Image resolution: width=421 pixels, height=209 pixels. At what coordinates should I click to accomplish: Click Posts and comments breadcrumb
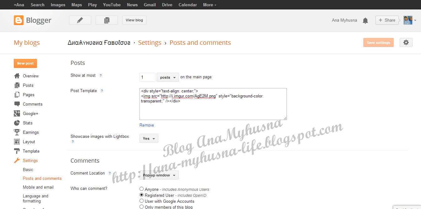200,43
